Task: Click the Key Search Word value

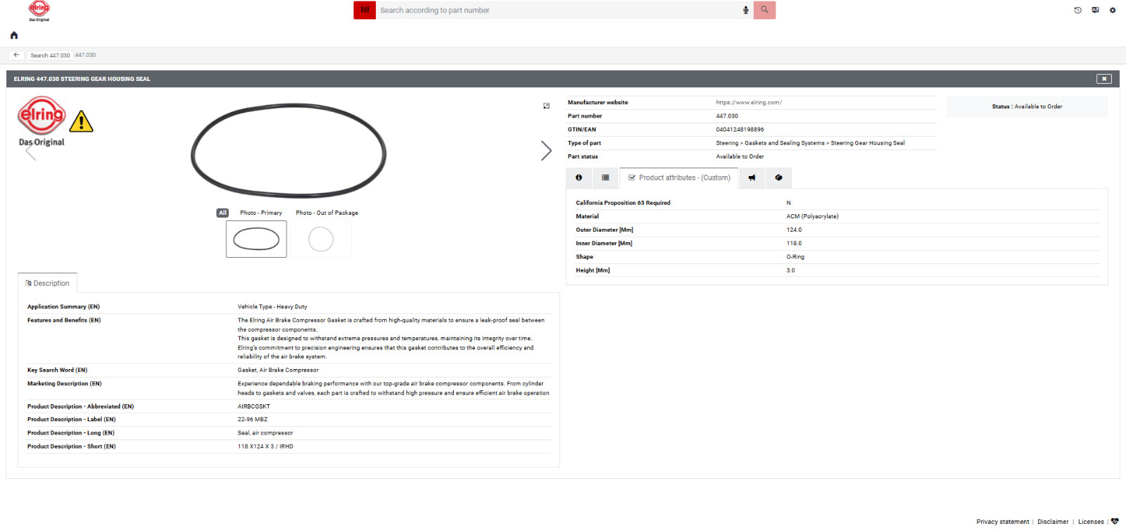Action: pos(278,370)
